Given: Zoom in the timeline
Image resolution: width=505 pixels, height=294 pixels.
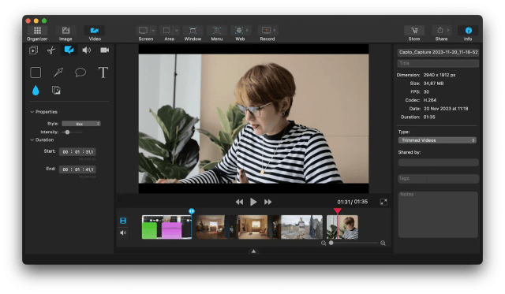Looking at the screenshot, I should point(383,244).
